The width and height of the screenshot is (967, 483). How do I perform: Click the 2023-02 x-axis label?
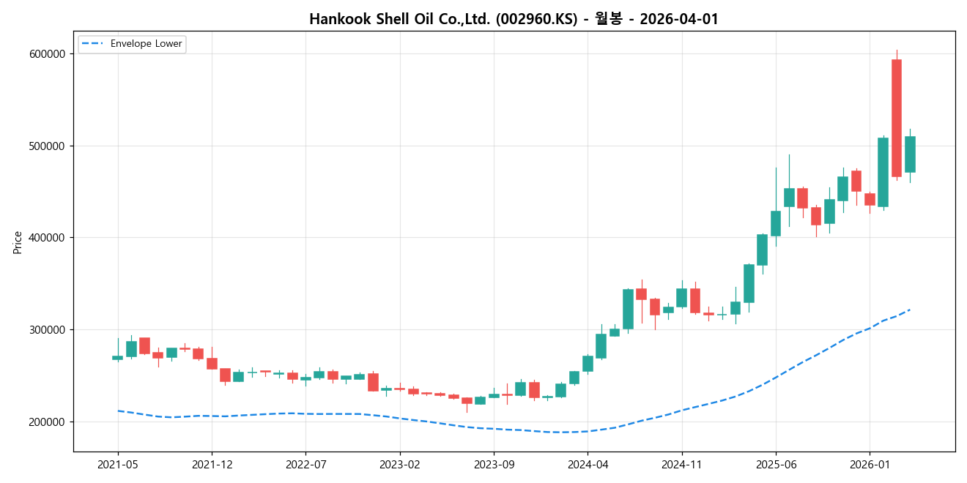[400, 464]
